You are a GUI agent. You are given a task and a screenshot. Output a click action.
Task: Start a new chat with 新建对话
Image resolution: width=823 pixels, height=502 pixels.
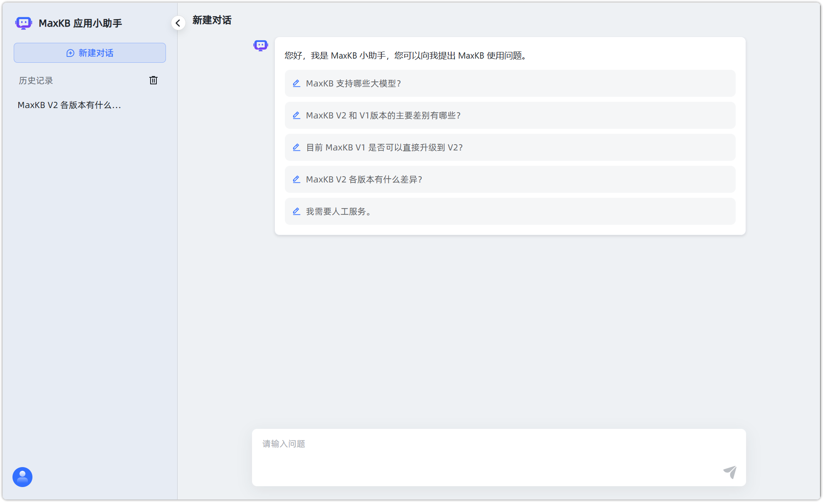coord(89,53)
